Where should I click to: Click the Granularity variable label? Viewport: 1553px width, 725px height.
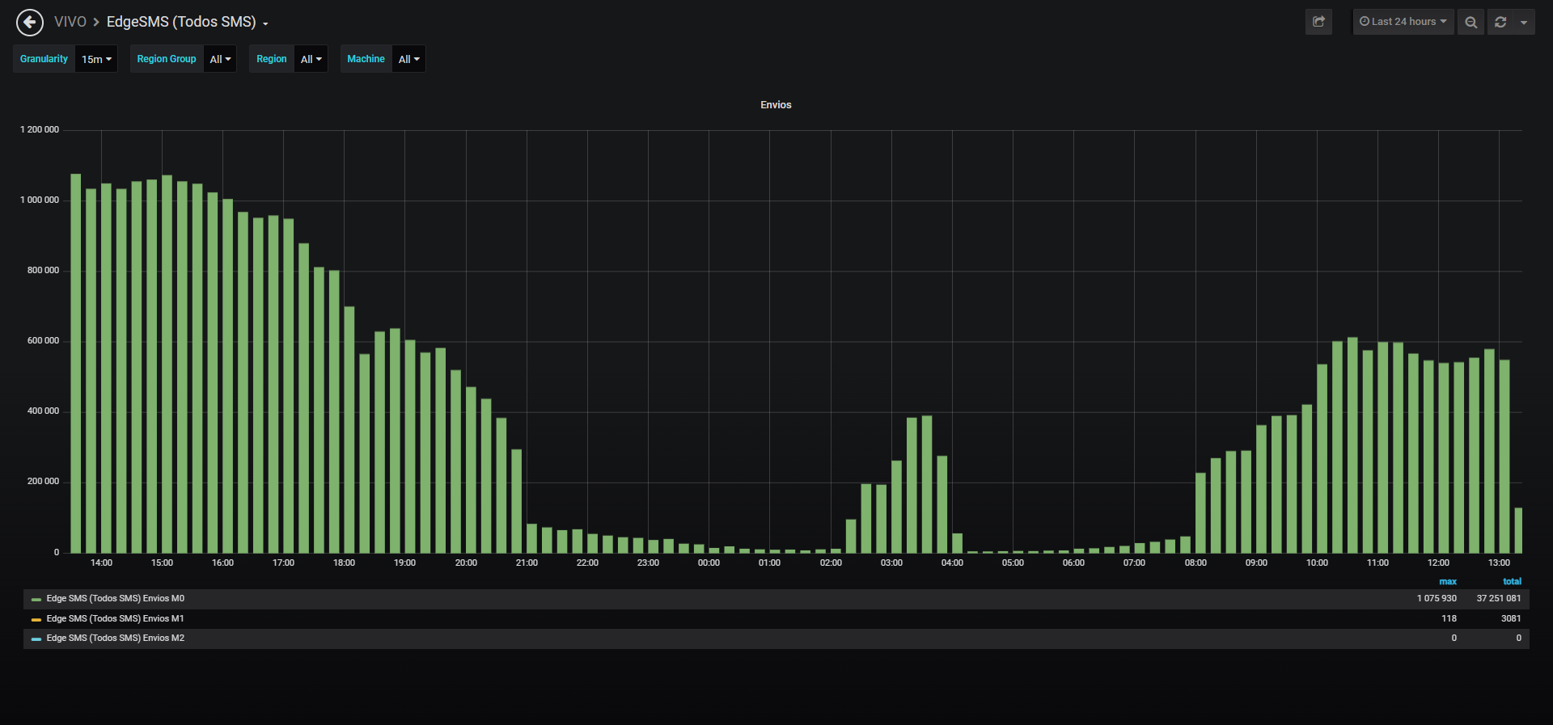(x=44, y=59)
